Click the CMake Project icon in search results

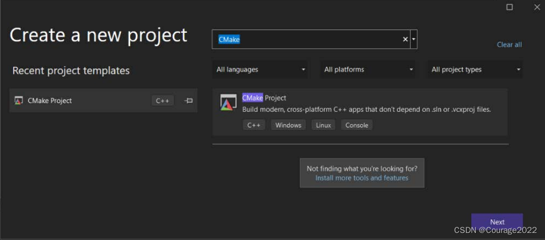229,103
